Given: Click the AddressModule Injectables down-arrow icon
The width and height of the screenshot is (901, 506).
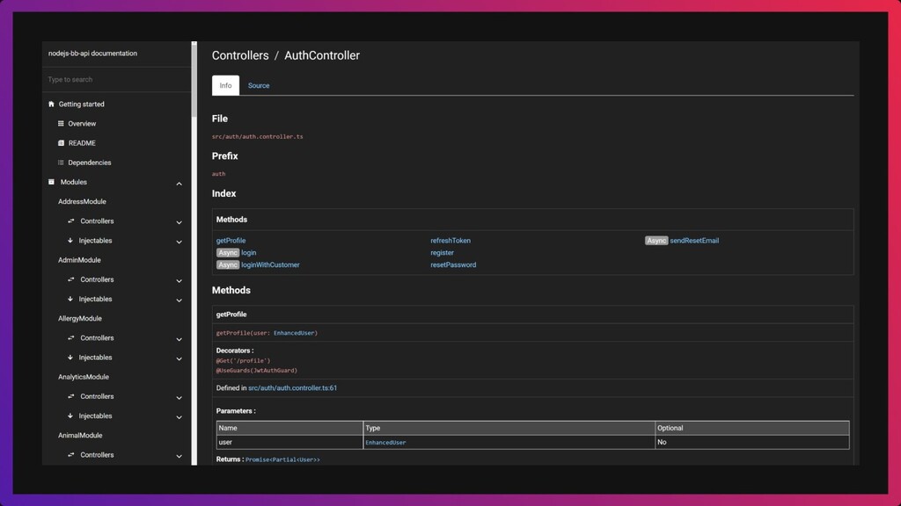Looking at the screenshot, I should 70,241.
